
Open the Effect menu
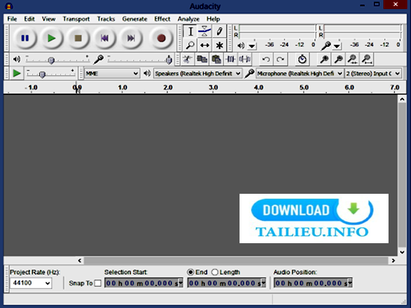pos(162,19)
